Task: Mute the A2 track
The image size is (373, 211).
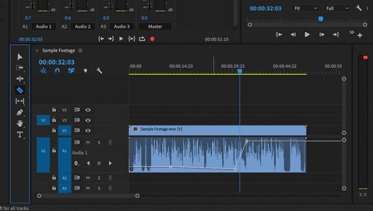Action: (88, 178)
